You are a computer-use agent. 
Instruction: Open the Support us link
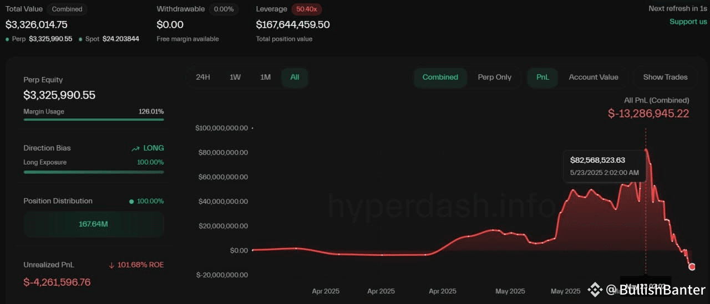(688, 22)
